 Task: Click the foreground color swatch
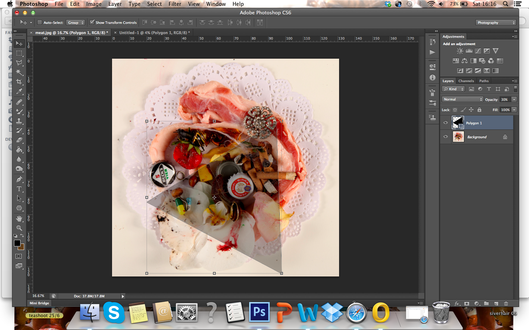pos(18,243)
